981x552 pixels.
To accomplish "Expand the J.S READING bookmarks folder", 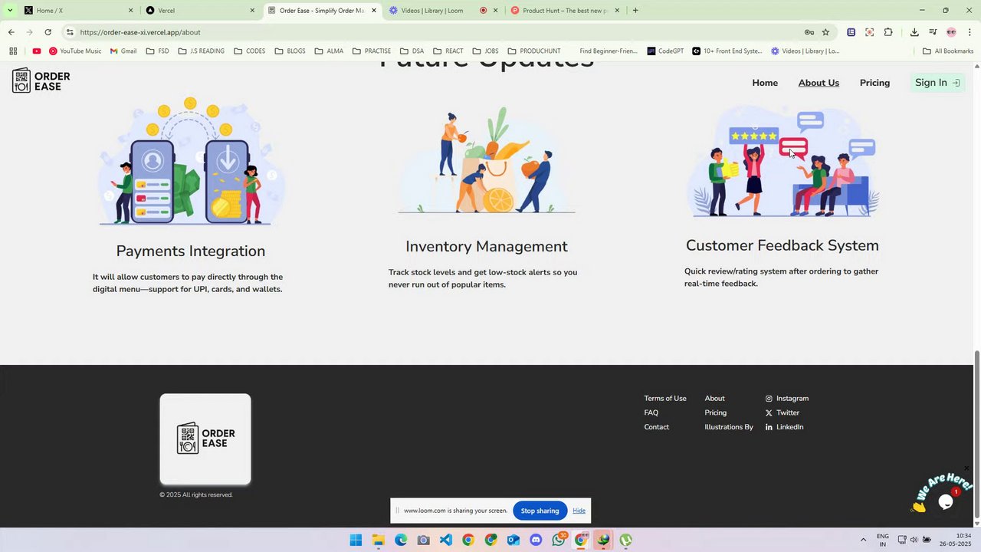I will point(201,51).
